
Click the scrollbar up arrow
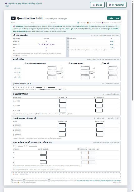point(133,1)
